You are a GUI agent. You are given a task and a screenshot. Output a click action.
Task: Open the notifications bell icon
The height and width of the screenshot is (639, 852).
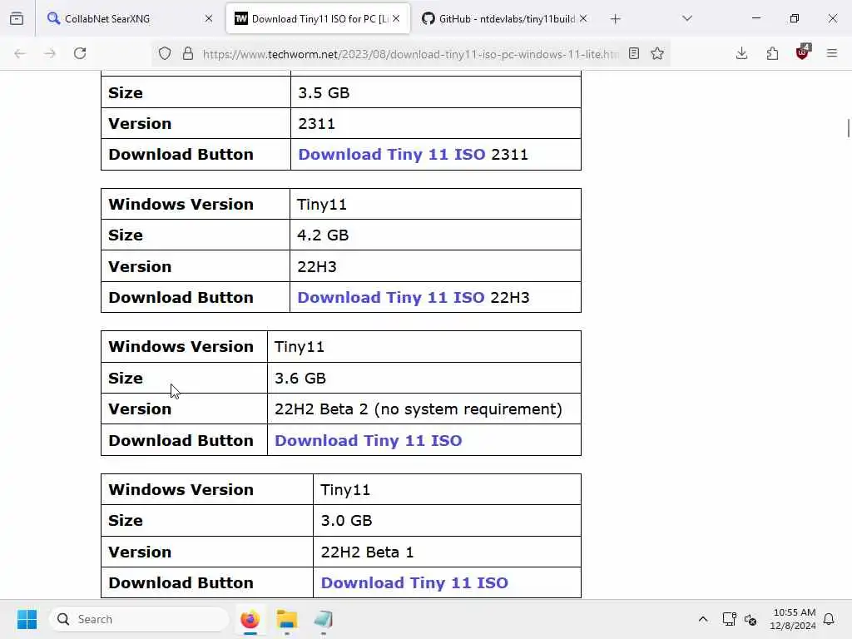tap(829, 619)
